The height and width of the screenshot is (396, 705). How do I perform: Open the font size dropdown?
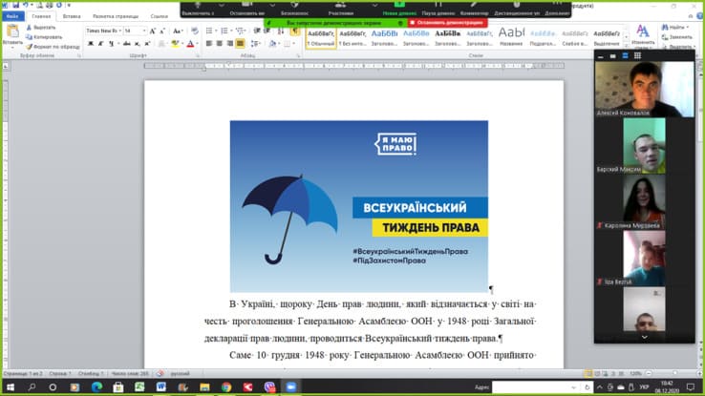(144, 31)
